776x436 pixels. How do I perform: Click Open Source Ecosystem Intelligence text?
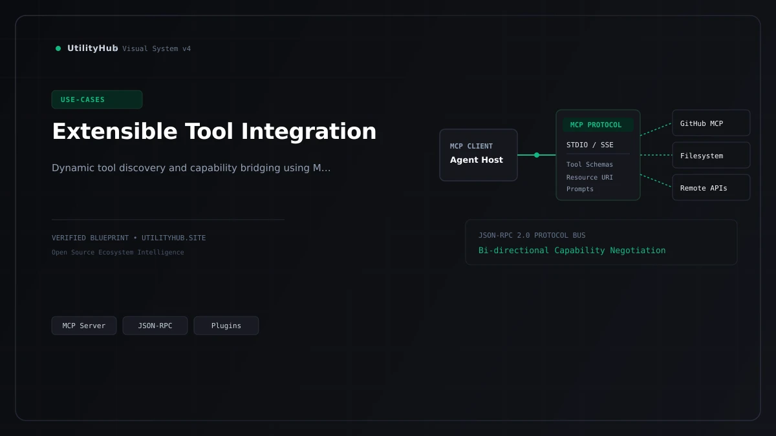coord(118,253)
